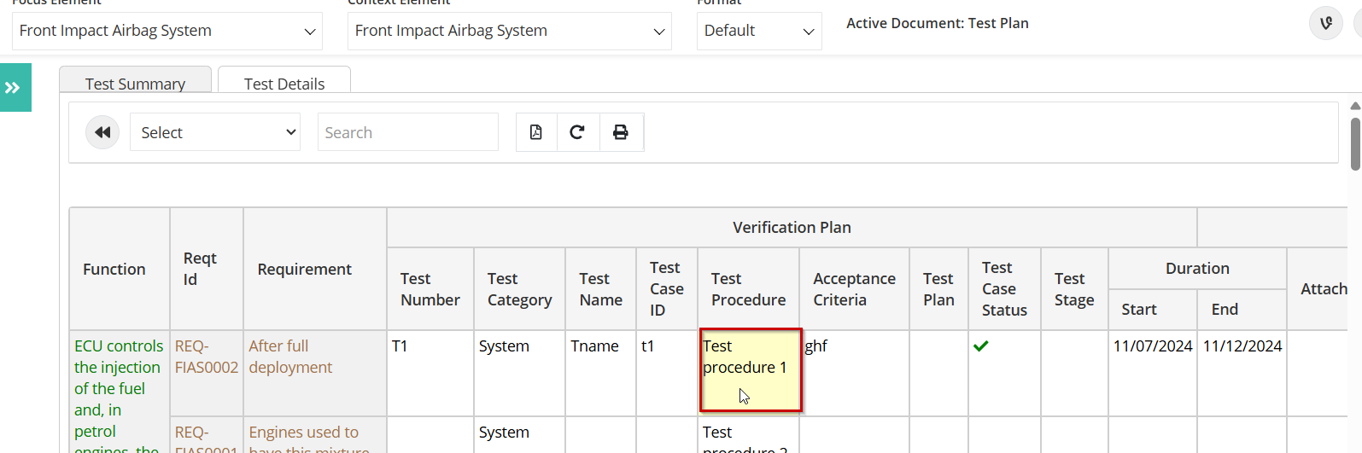Click the 'Test Plan' column header
The width and height of the screenshot is (1362, 453).
938,289
